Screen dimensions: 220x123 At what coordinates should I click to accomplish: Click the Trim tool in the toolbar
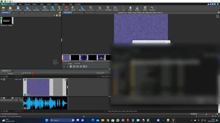123,8
